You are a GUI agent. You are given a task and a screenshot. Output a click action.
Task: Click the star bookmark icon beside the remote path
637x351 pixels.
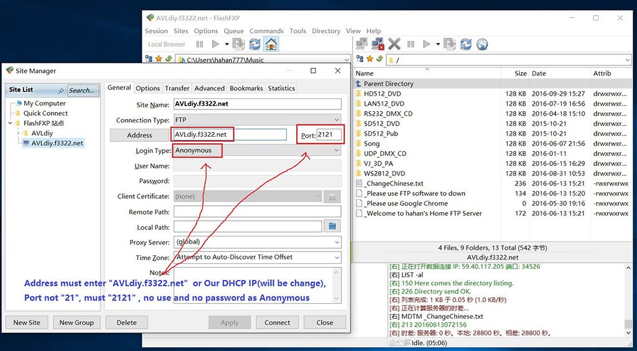pyautogui.click(x=370, y=59)
